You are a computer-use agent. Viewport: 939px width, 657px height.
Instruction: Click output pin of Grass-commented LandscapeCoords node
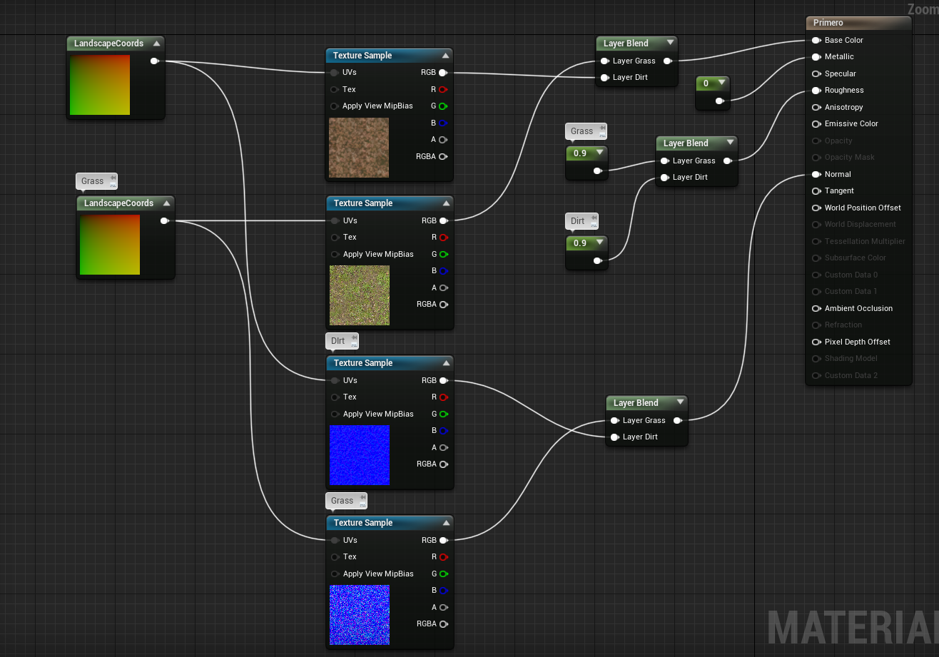[165, 220]
